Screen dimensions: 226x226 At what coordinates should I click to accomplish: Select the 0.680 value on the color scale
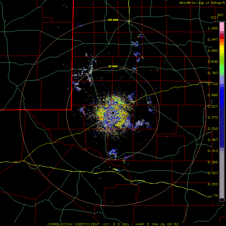[213, 95]
